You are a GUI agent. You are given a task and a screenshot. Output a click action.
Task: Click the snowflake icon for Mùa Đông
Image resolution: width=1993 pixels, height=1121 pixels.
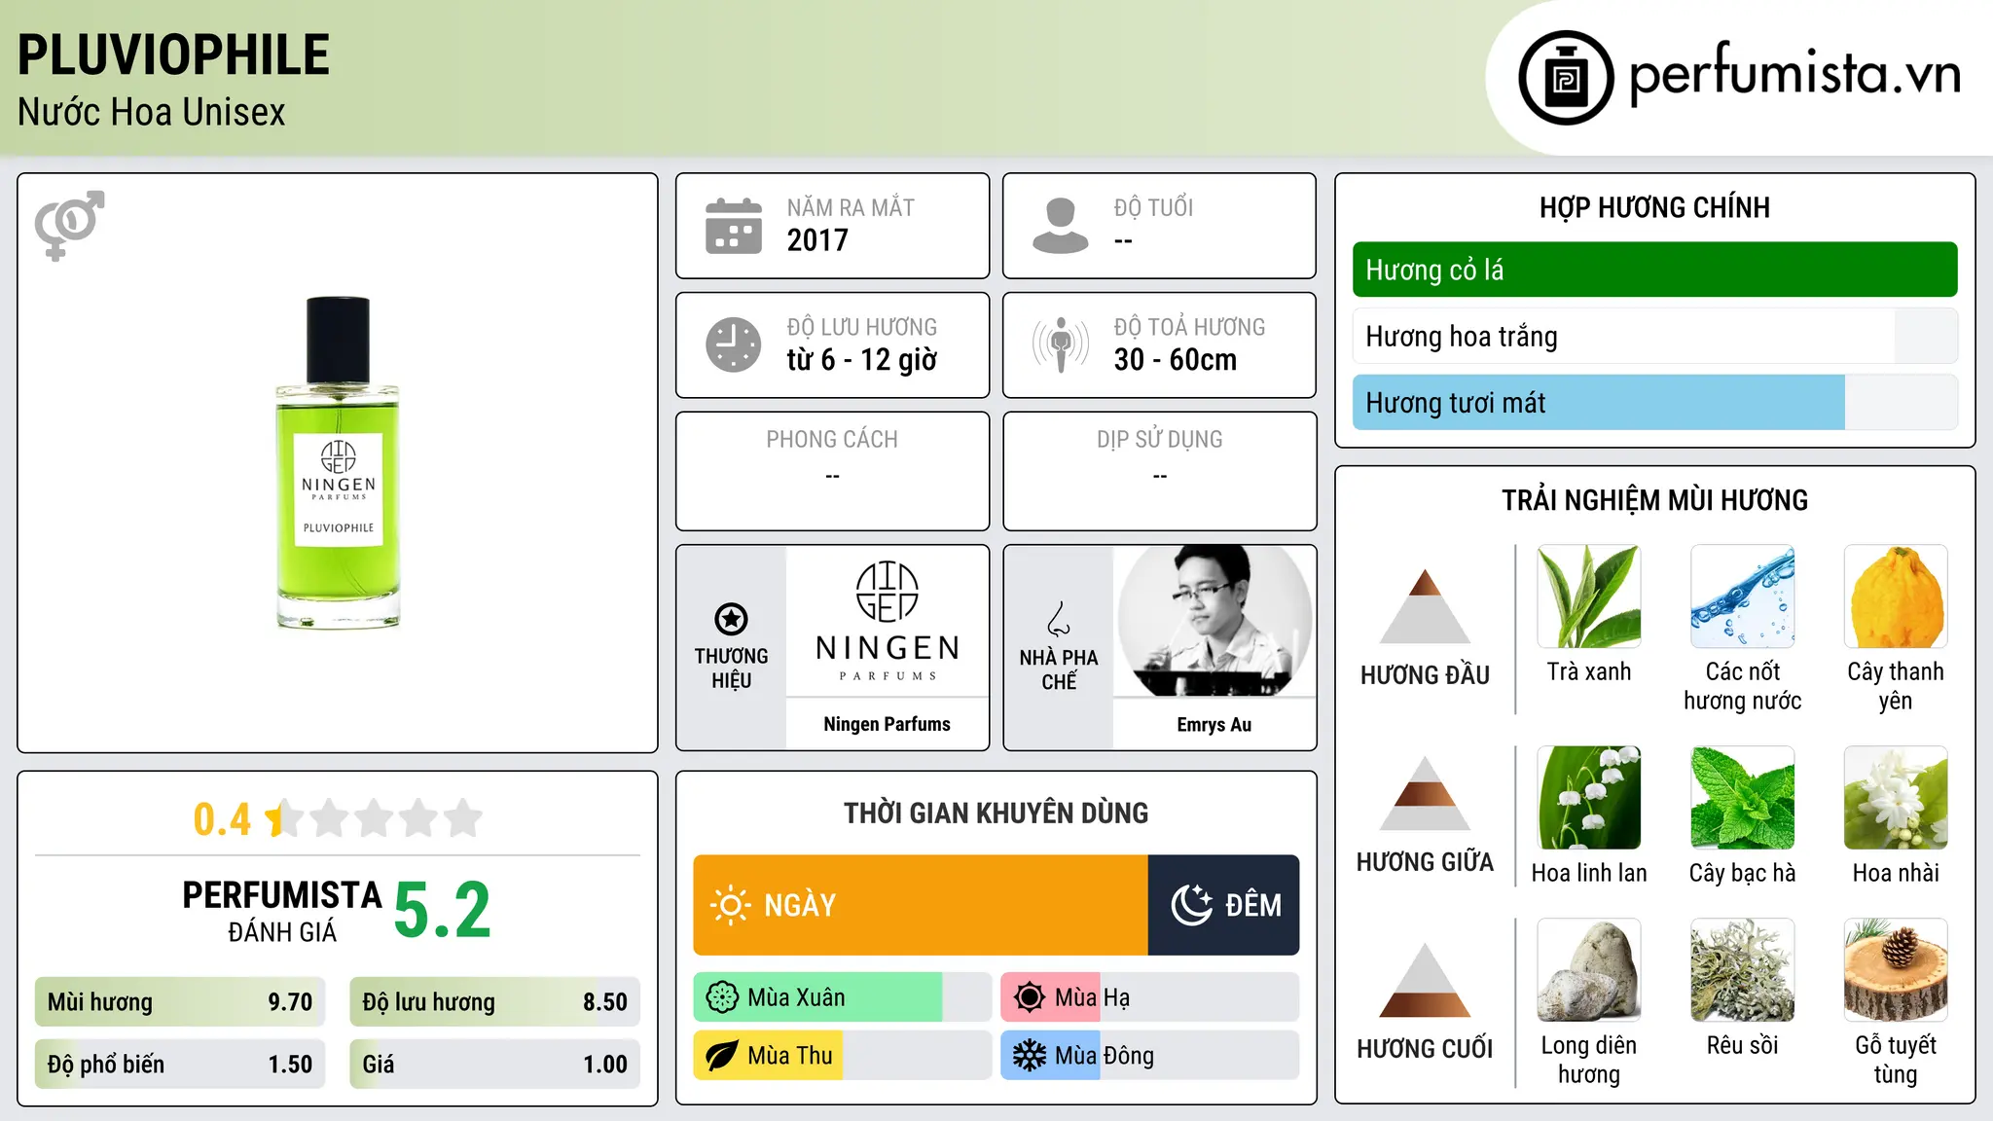coord(1030,1056)
